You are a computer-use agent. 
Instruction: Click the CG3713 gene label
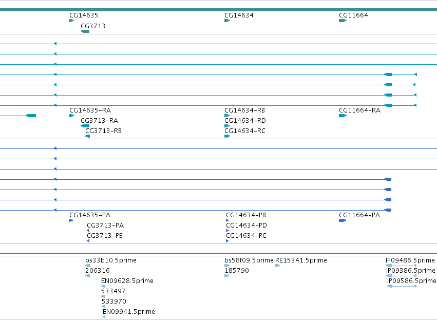93,26
